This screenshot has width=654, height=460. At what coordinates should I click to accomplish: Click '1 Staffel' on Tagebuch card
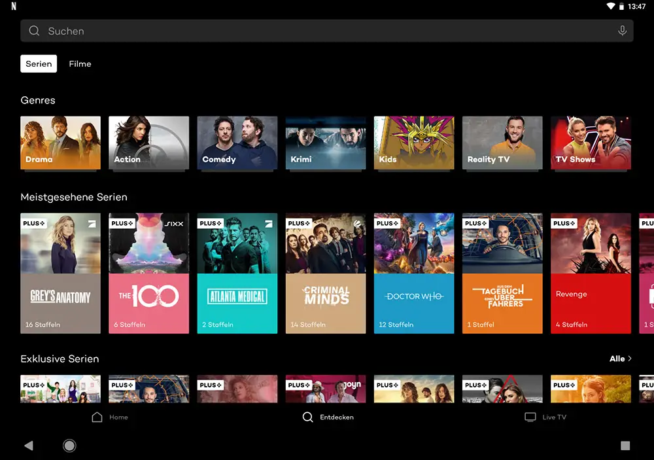(x=481, y=325)
